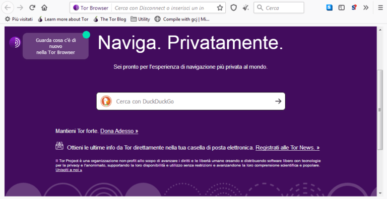Click the vertical scrollbar thumb

(x=380, y=110)
